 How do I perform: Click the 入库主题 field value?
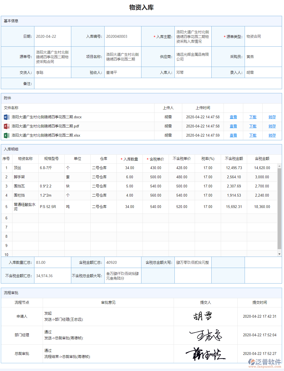(x=193, y=37)
